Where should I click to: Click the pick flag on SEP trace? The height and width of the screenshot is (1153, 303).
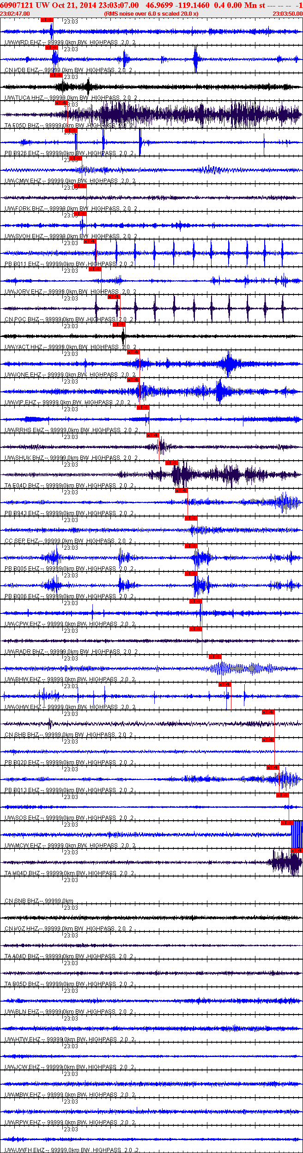pyautogui.click(x=191, y=518)
